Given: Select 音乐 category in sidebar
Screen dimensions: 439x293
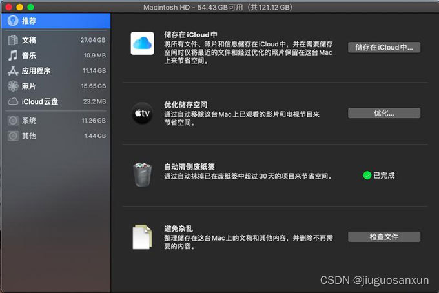Looking at the screenshot, I should pos(56,56).
